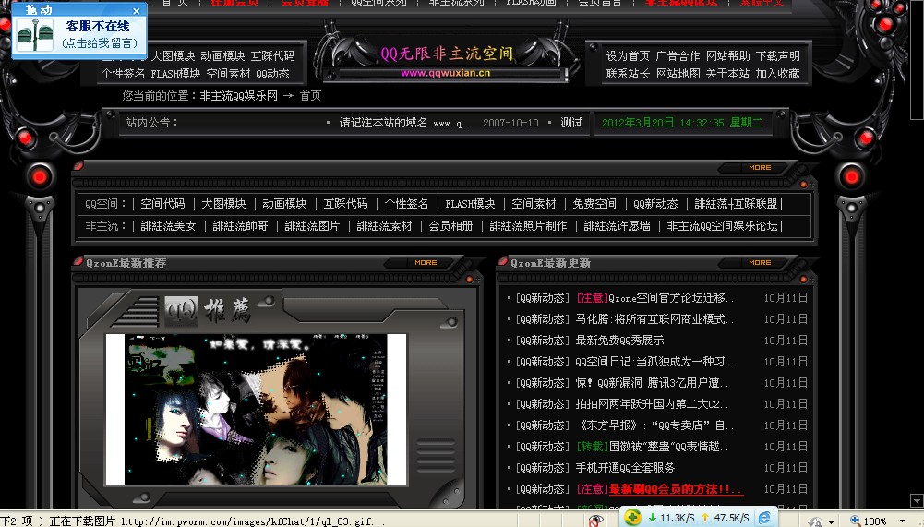Click 个性签名 link in top left box
This screenshot has width=924, height=527.
click(123, 73)
